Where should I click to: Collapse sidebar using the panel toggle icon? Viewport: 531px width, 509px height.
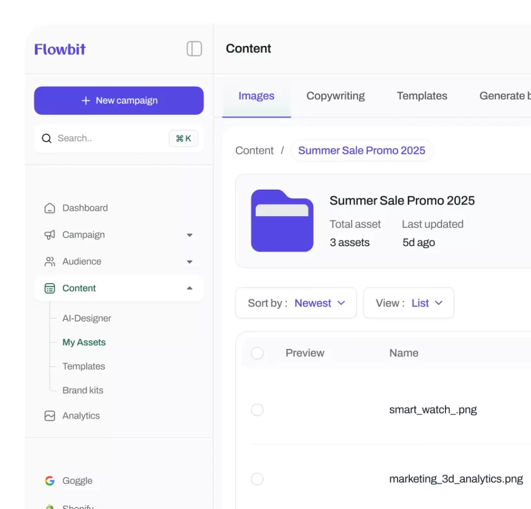coord(194,48)
